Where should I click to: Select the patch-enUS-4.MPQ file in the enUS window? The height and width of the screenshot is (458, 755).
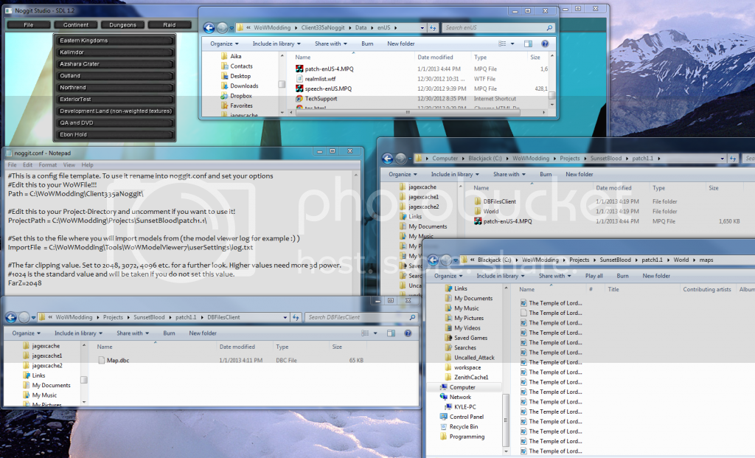click(330, 69)
